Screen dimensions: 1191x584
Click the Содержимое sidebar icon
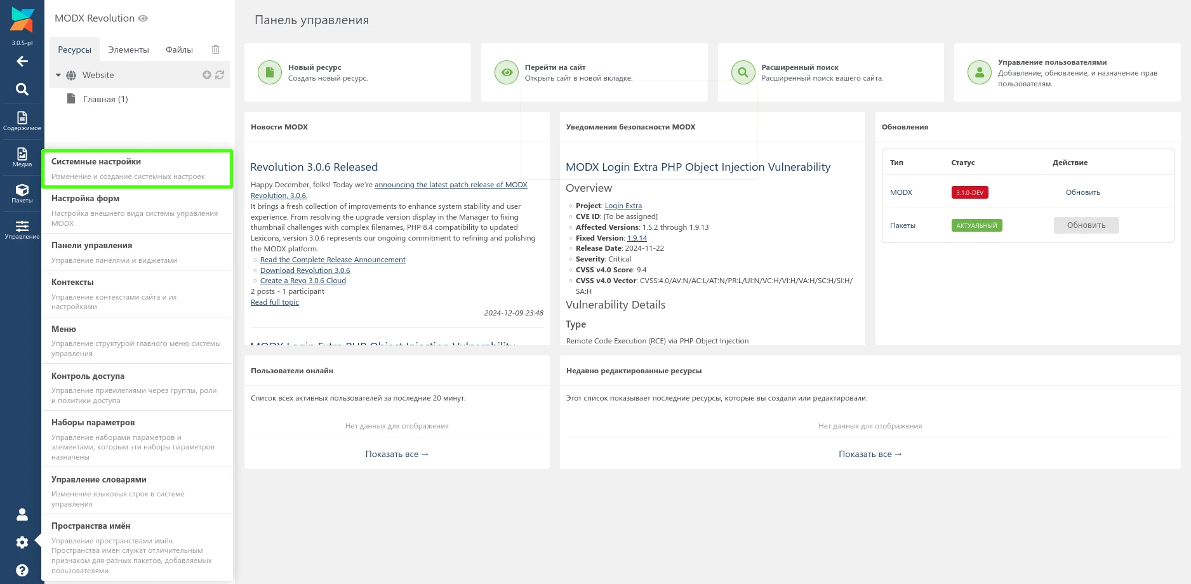(22, 121)
